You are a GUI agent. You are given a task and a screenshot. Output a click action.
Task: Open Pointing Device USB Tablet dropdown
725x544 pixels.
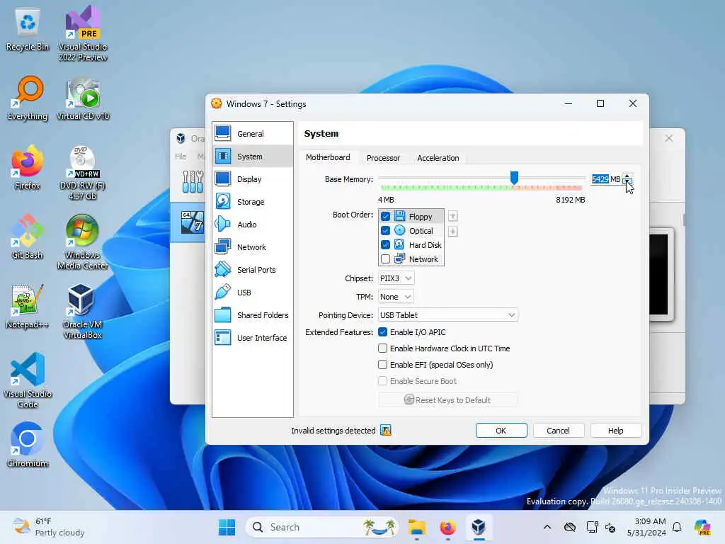click(x=447, y=315)
